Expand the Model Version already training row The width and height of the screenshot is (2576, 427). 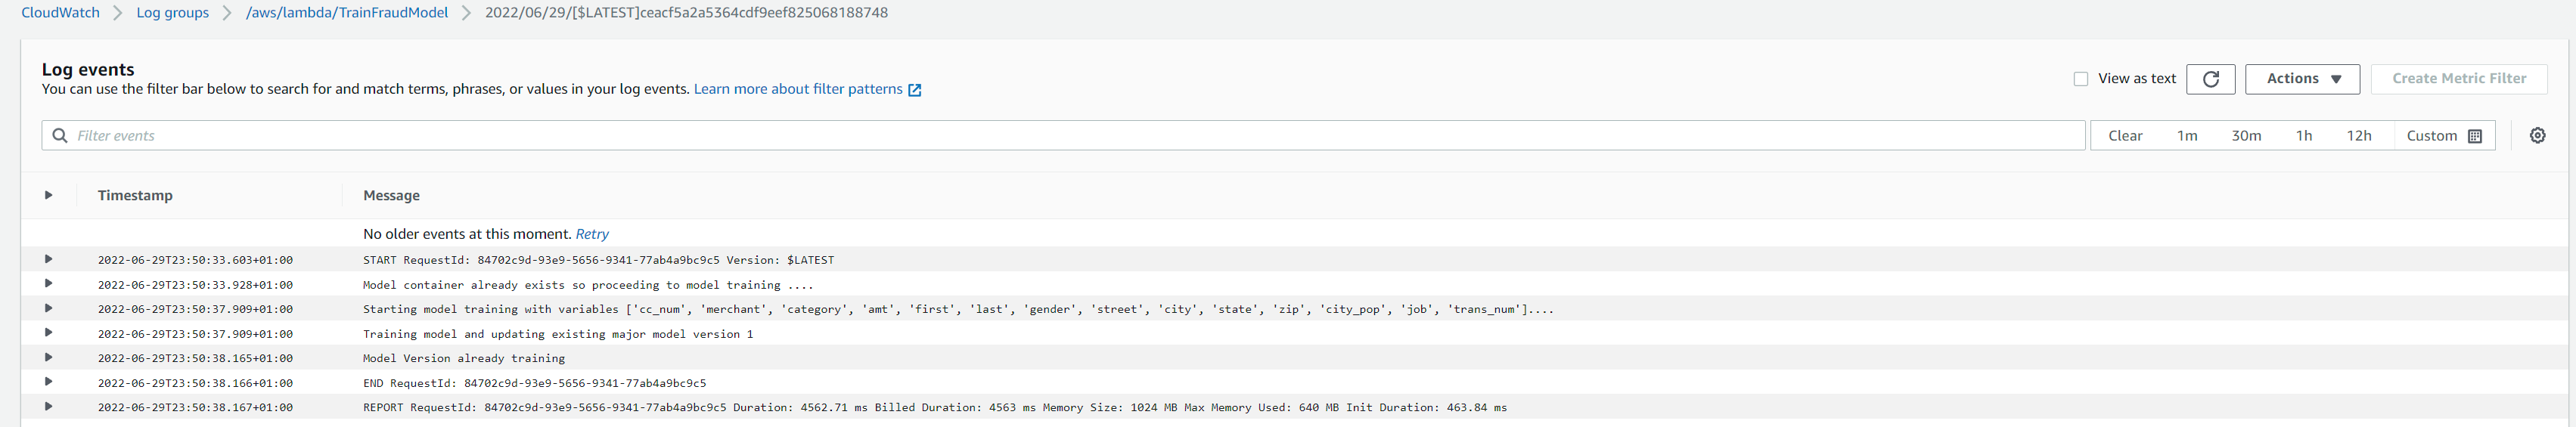tap(48, 358)
